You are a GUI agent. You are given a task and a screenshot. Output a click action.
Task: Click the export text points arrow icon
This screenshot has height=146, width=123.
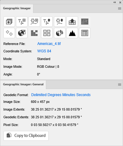pos(47,22)
